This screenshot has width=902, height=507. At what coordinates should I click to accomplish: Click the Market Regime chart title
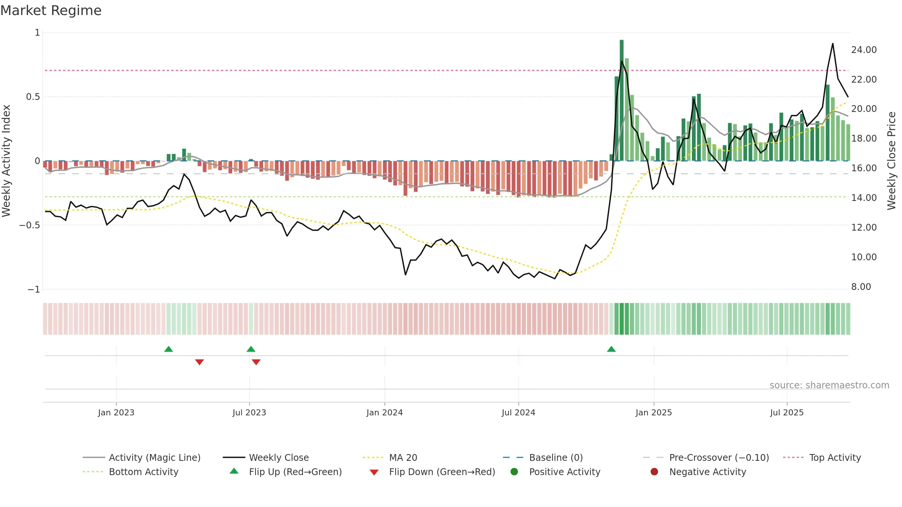51,11
